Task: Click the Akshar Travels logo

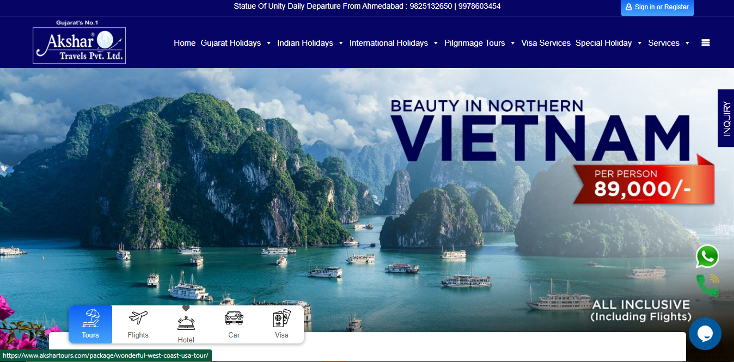Action: [x=79, y=45]
